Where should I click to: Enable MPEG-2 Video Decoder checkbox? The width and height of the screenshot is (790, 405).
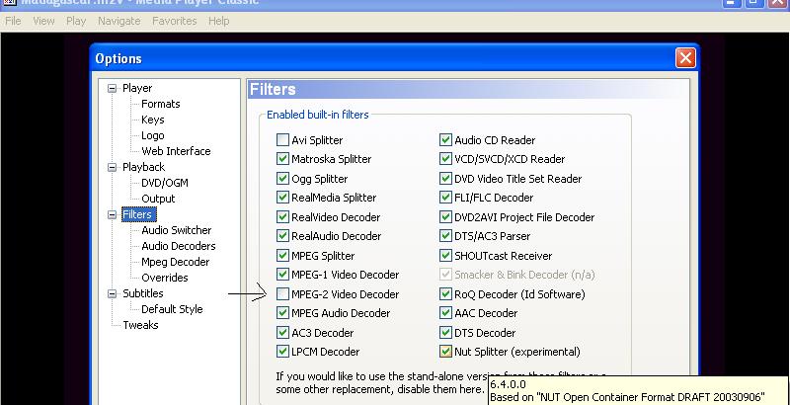(282, 294)
